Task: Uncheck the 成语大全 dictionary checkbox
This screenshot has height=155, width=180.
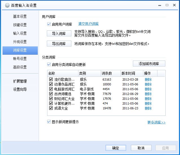Action: point(51,108)
